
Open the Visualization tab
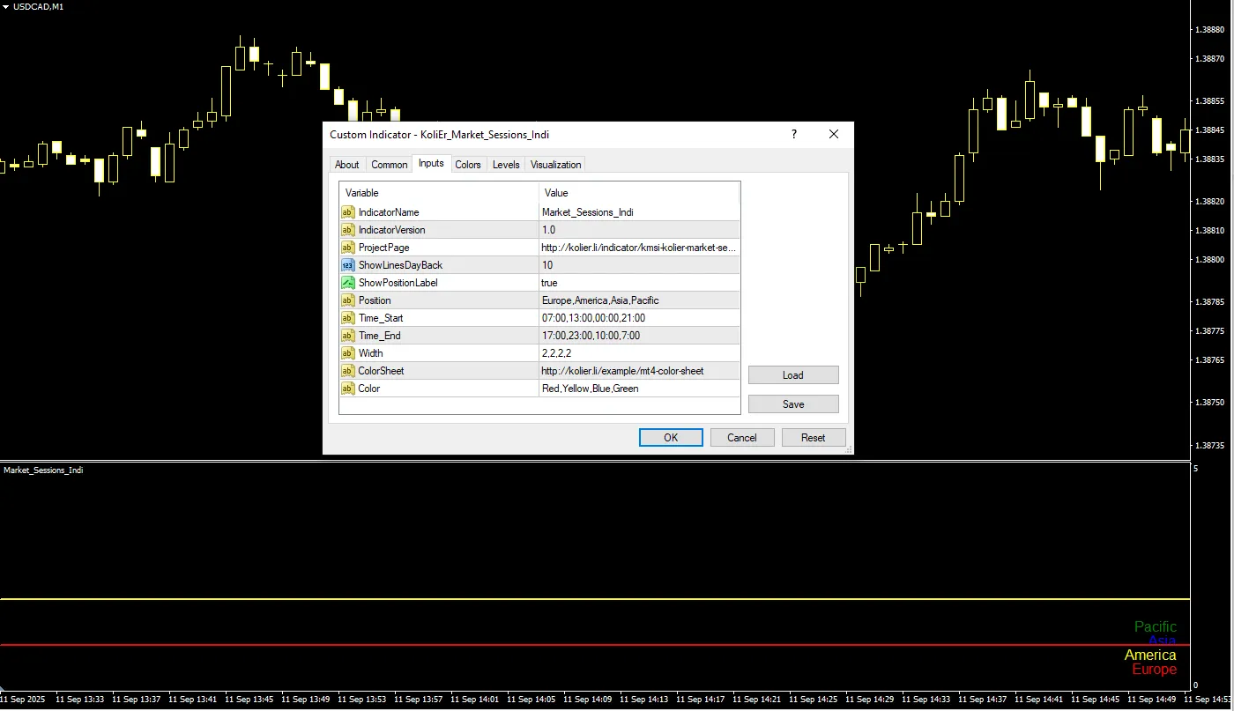click(555, 165)
